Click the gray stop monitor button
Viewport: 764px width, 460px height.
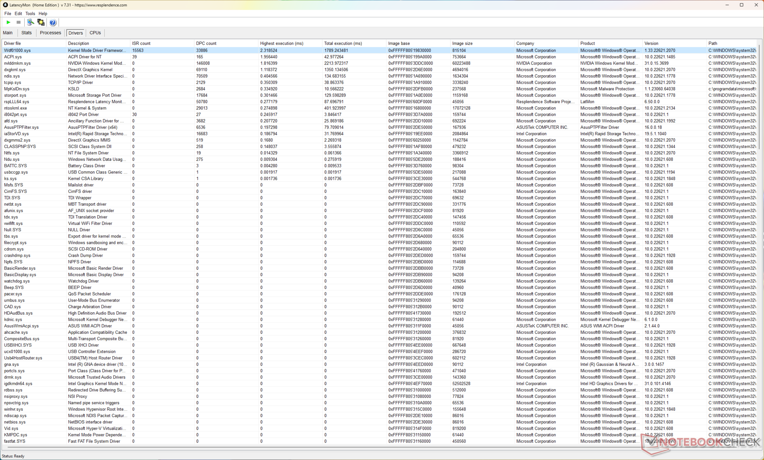tap(18, 22)
